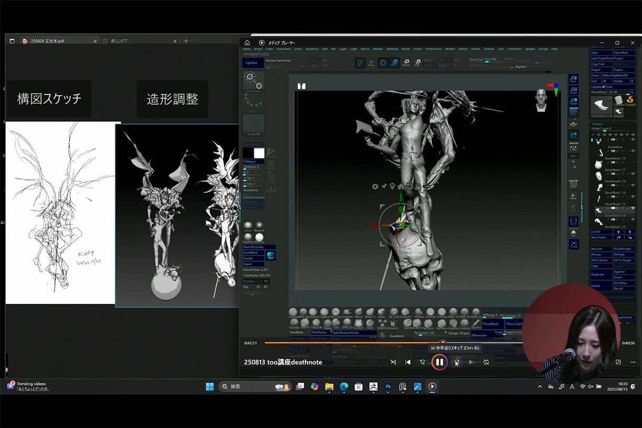Skip forward 30 seconds
The image size is (642, 428).
coord(456,362)
